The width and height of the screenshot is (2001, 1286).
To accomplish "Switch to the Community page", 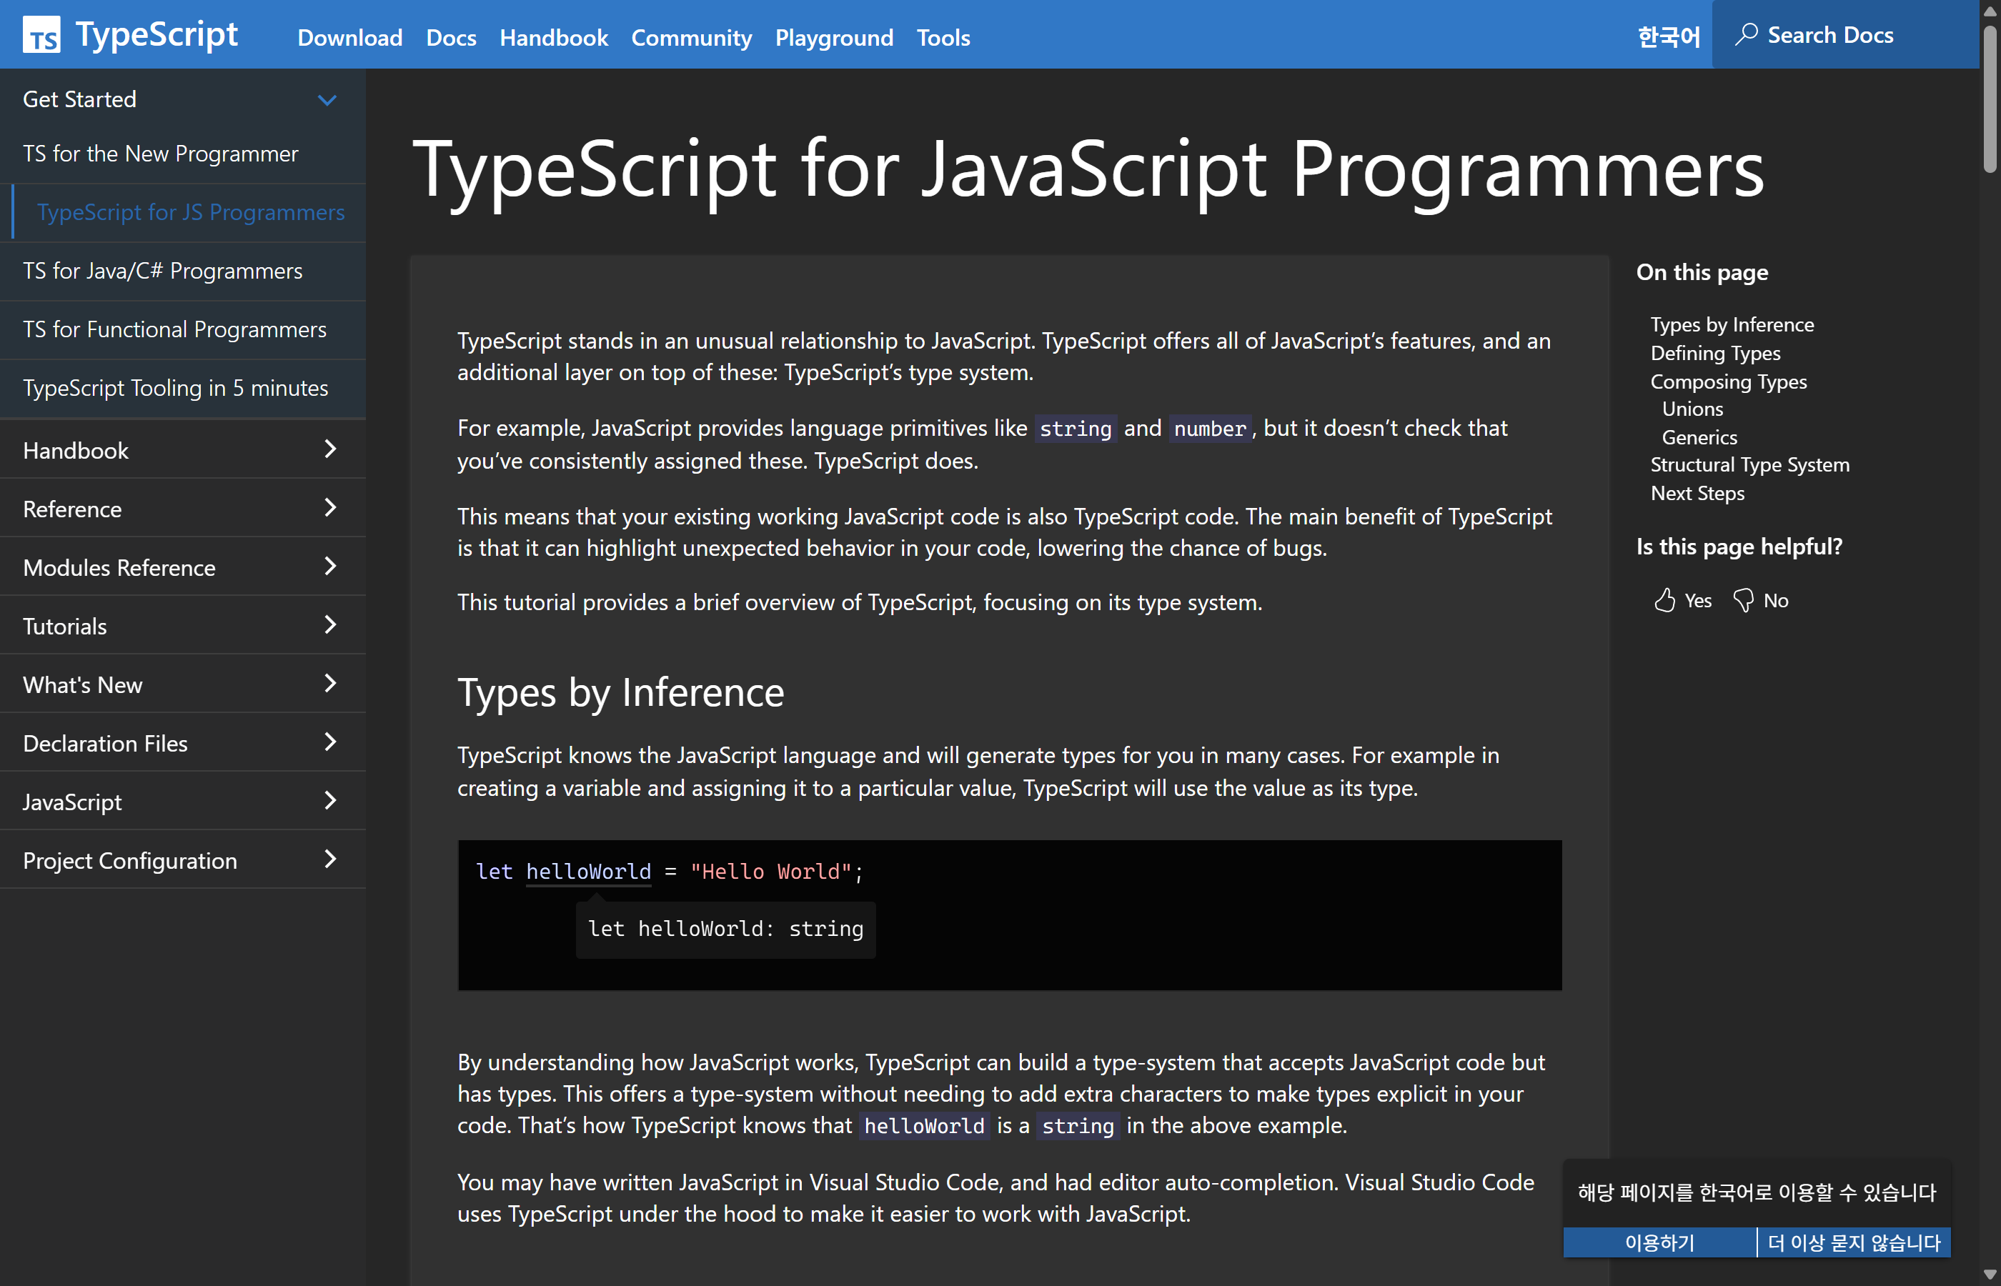I will coord(690,38).
